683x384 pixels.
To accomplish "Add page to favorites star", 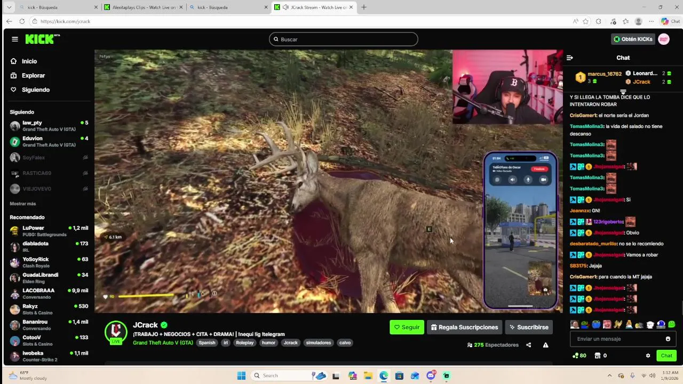I will pos(585,21).
